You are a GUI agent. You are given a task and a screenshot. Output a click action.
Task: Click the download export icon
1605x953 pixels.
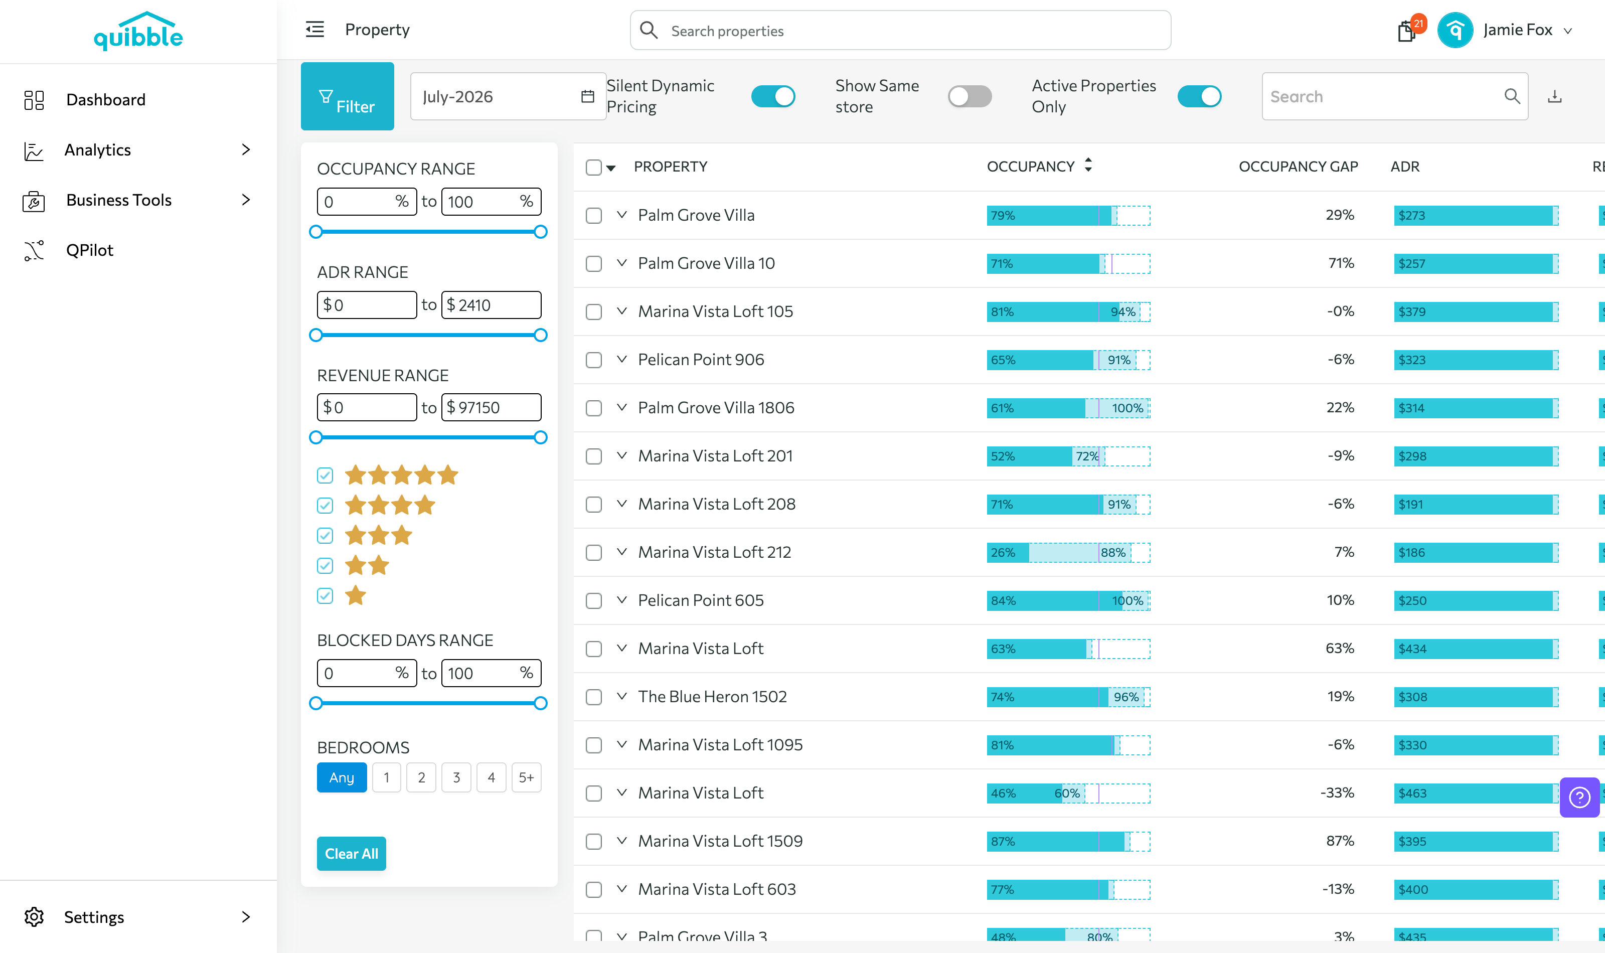click(x=1554, y=96)
